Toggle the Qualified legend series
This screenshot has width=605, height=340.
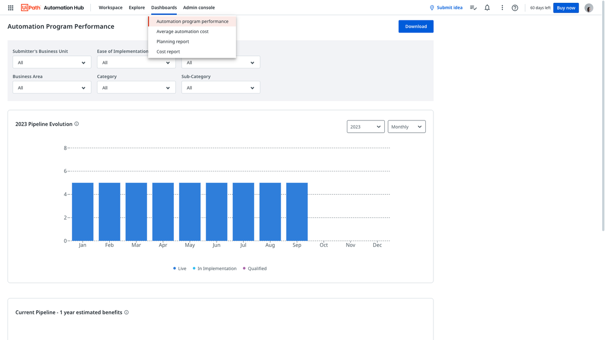point(254,268)
